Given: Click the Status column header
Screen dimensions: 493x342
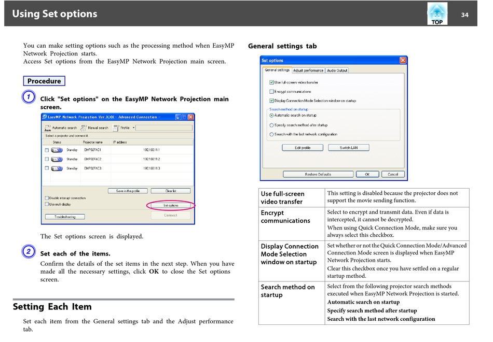Looking at the screenshot, I should pyautogui.click(x=57, y=142).
